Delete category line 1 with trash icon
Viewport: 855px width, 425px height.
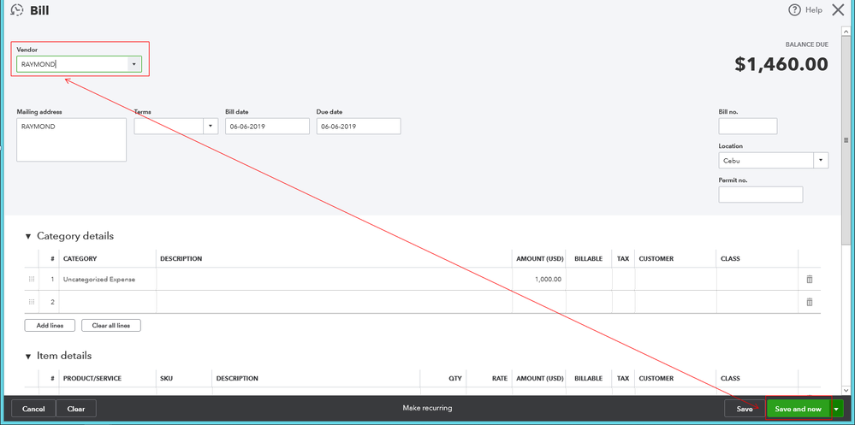click(809, 279)
